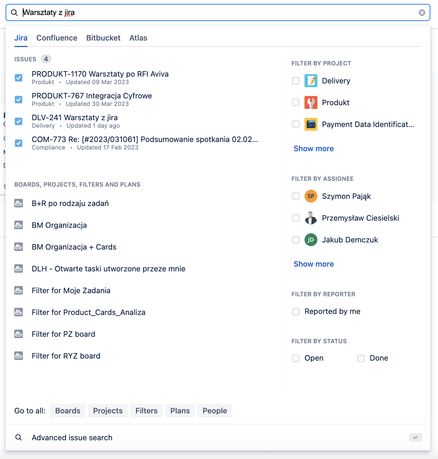438x459 pixels.
Task: Click Jakub Demczuk's JD avatar
Action: click(x=311, y=240)
